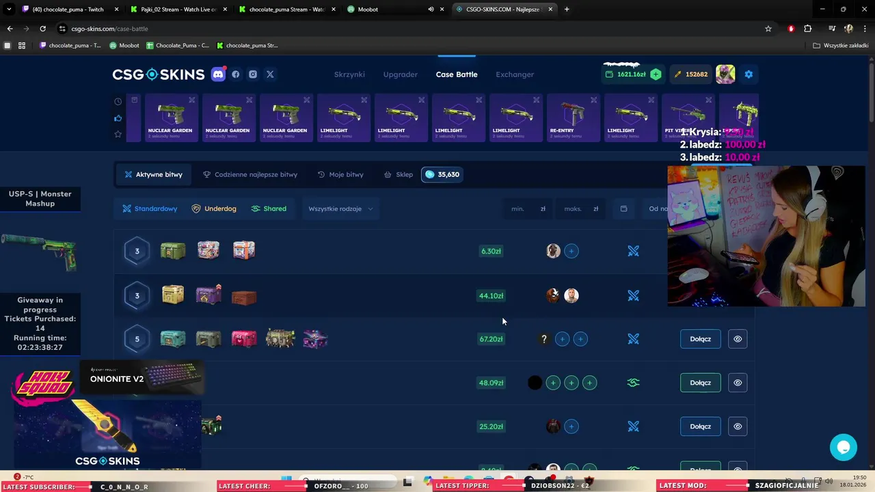Click shared-mode icon in the 48.09zł row

(633, 383)
